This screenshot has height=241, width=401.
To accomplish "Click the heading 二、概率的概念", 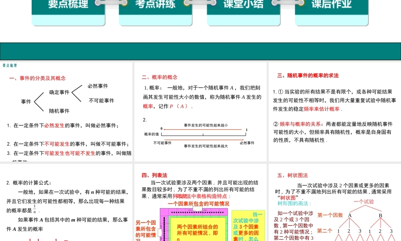I will 160,77.
